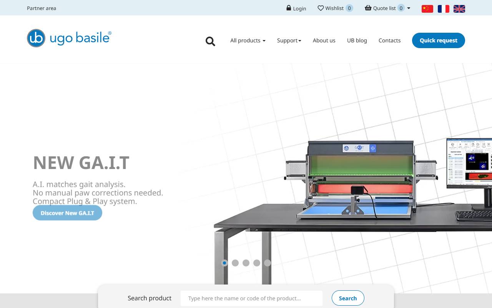This screenshot has height=308, width=492.
Task: Expand the Quote list basket dropdown
Action: 387,8
